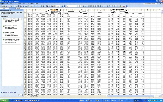Cut selection with the scissors icon
The width and height of the screenshot is (163, 102).
pyautogui.click(x=23, y=6)
